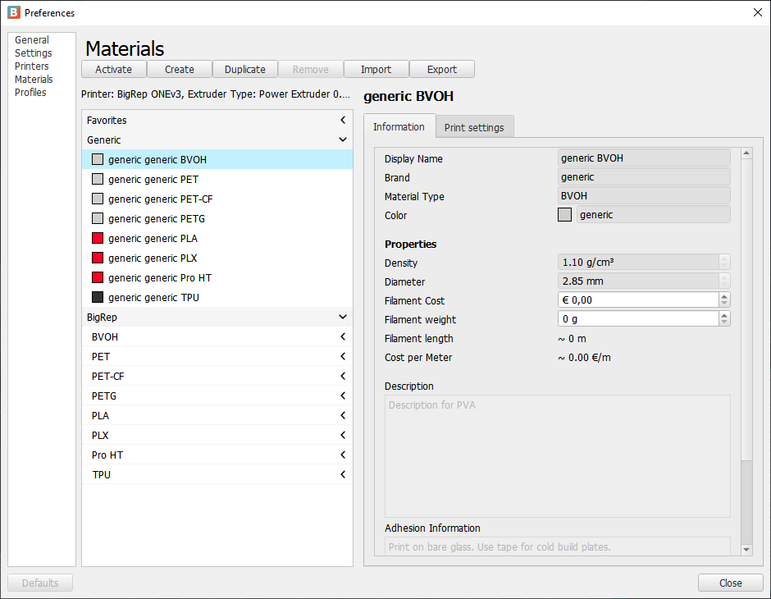Click the Density value field
771x599 pixels.
pyautogui.click(x=638, y=262)
